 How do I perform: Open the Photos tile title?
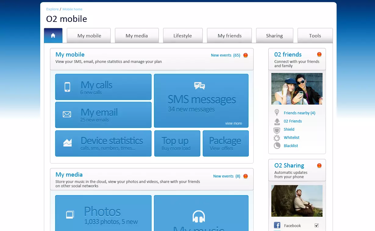pos(102,212)
